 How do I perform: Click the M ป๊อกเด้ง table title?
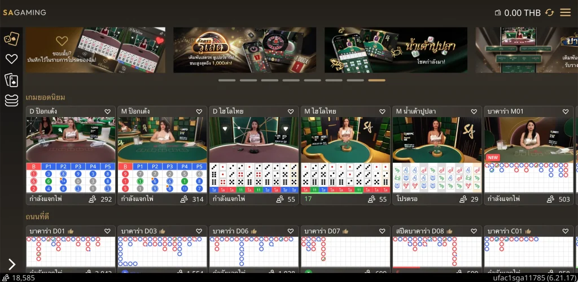coord(135,111)
